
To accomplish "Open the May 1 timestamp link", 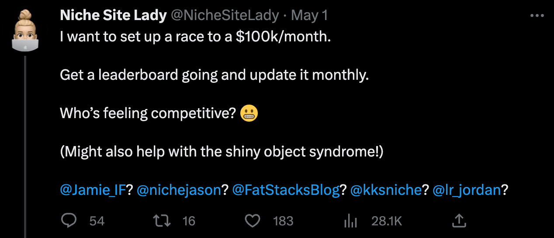I will pos(309,16).
